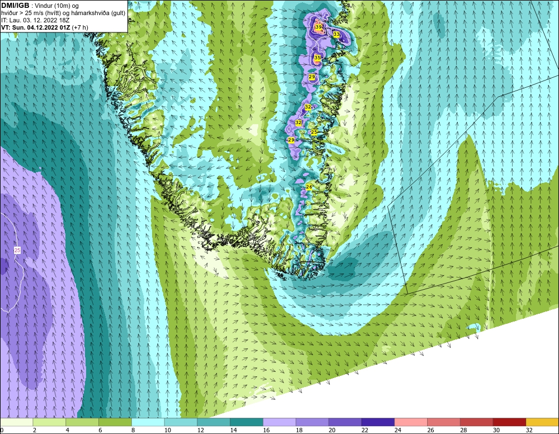This screenshot has width=559, height=434.
Task: Click the 10–12 legend color swatch
Action: pyautogui.click(x=181, y=422)
